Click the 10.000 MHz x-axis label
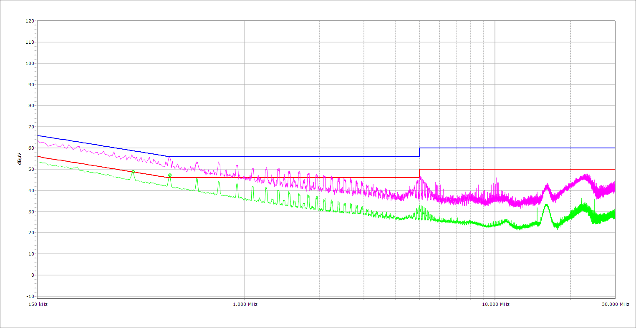The width and height of the screenshot is (636, 328). coord(496,304)
